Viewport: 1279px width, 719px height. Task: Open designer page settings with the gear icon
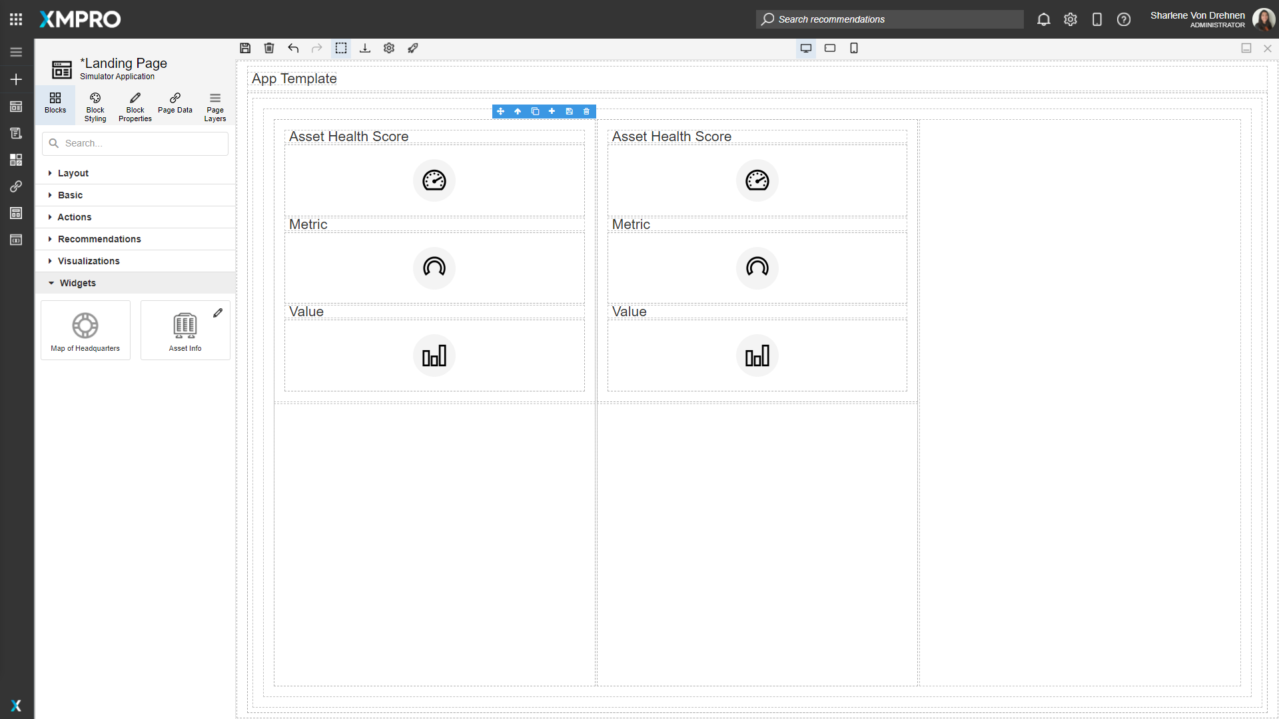389,48
